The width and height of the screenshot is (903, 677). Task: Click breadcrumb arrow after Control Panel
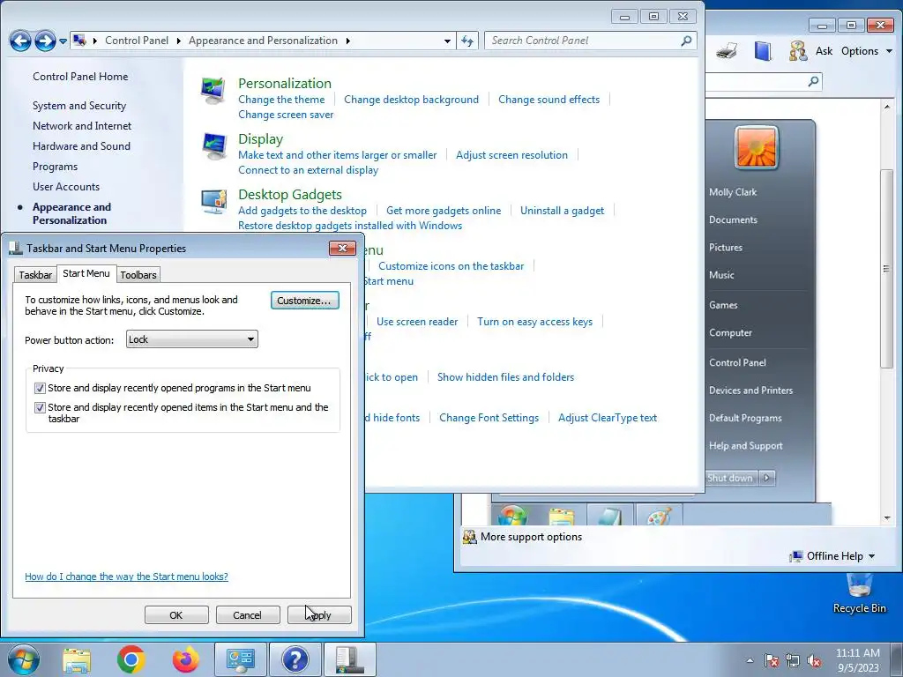178,41
